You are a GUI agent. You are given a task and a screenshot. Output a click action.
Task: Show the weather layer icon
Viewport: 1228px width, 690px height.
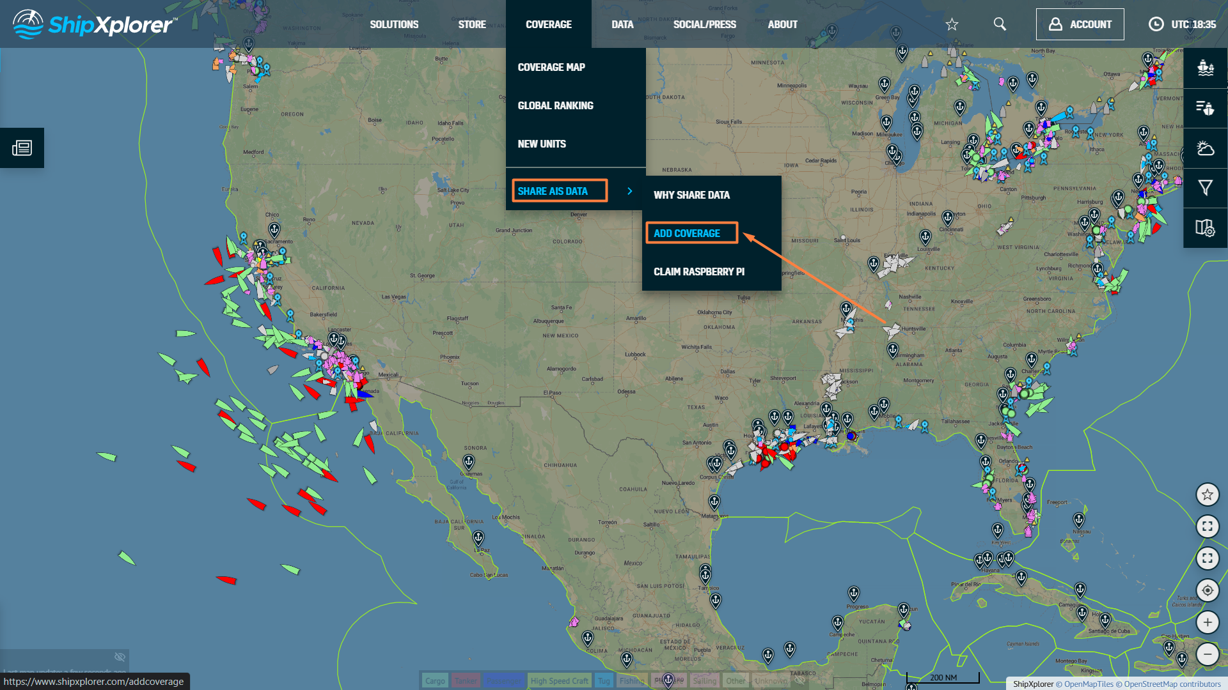1205,148
